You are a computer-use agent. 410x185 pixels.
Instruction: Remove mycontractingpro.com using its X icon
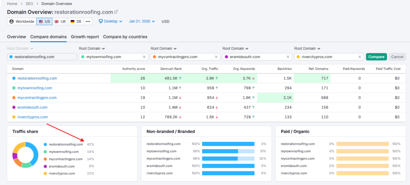pos(217,57)
